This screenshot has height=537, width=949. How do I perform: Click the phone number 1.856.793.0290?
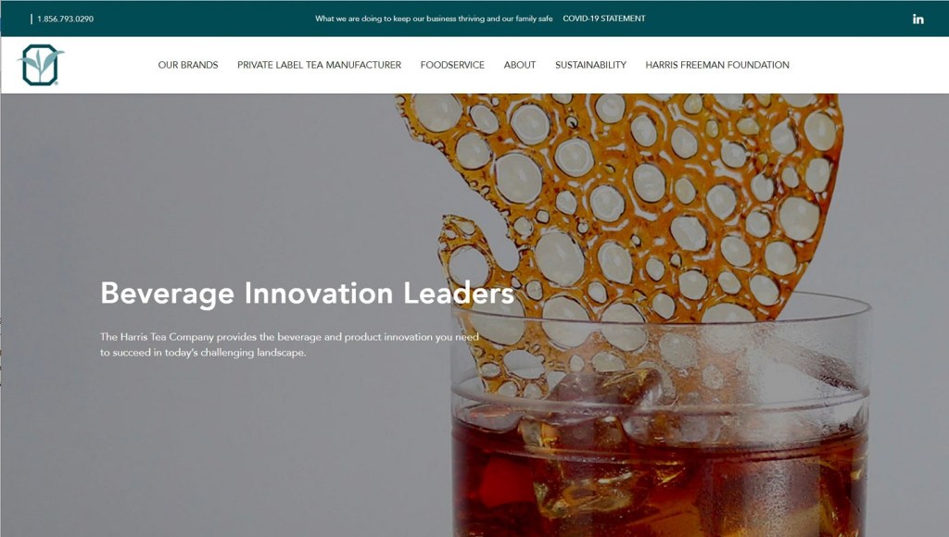pos(66,19)
